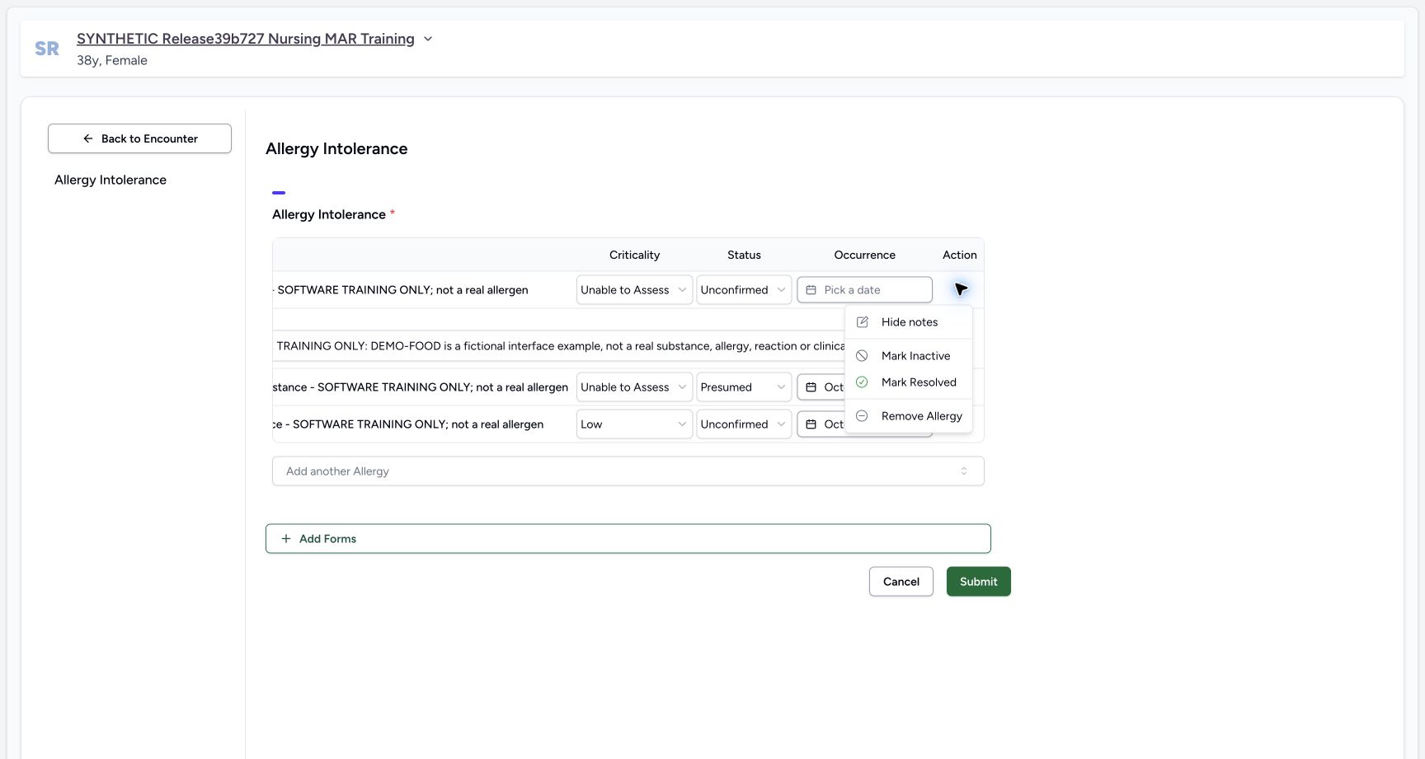Click the Mark Inactive ban icon

point(862,356)
